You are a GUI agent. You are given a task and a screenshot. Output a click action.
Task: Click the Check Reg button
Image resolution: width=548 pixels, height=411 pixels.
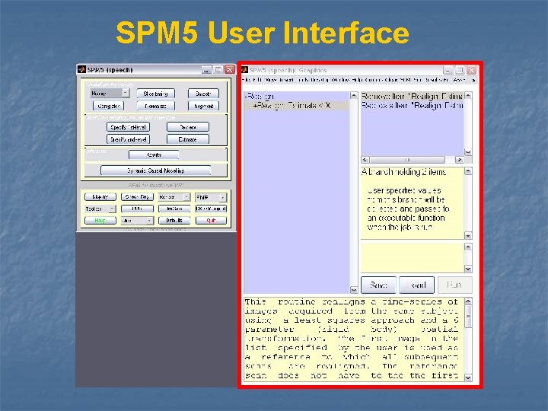coord(137,197)
